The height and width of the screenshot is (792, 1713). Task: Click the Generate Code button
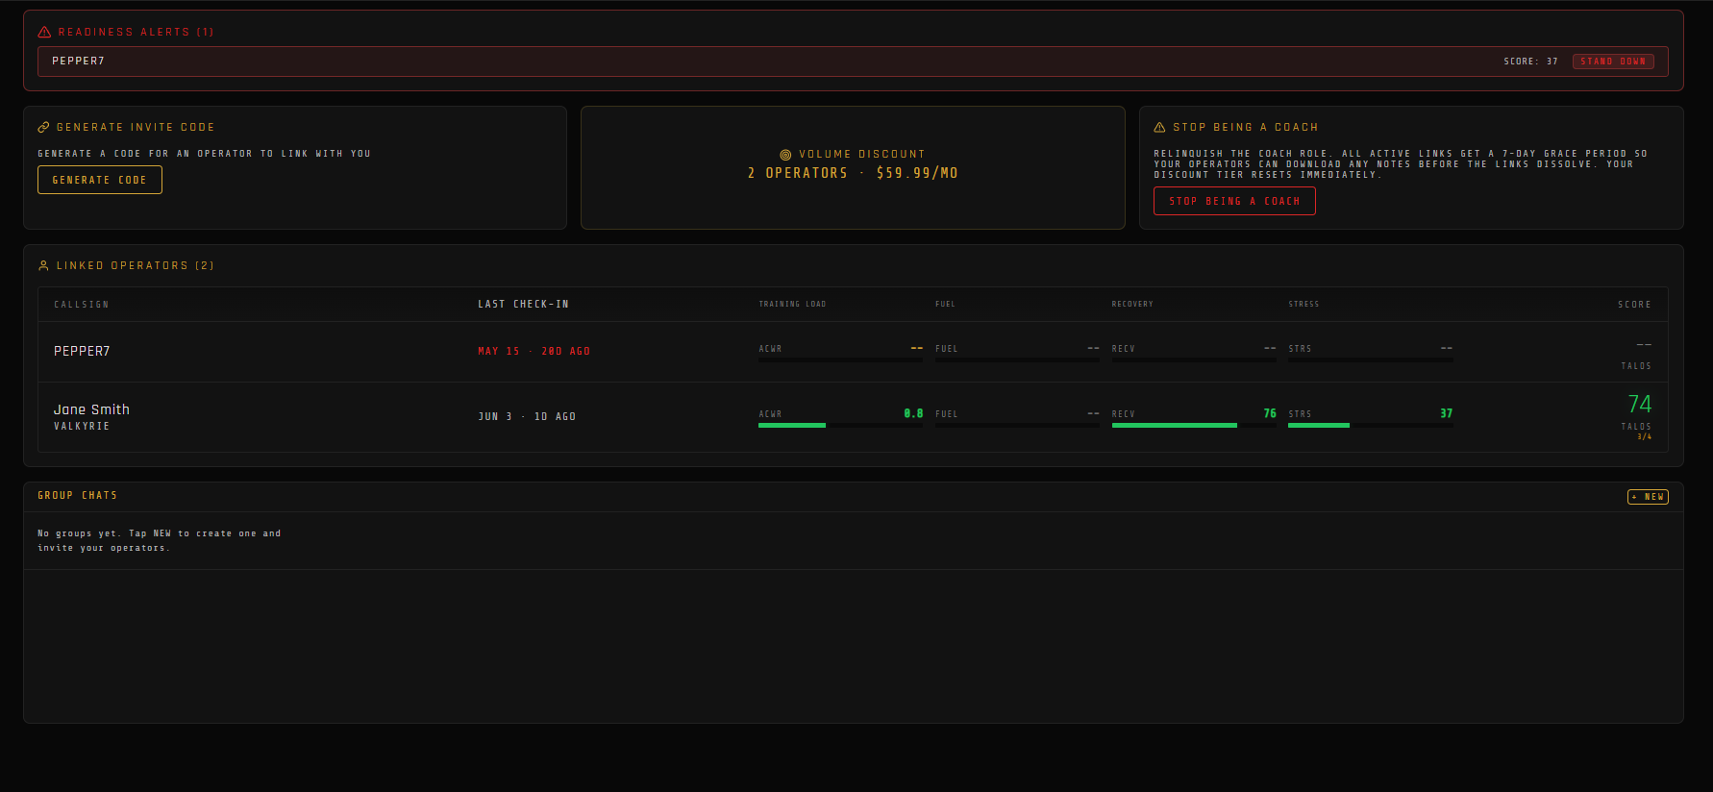[100, 180]
